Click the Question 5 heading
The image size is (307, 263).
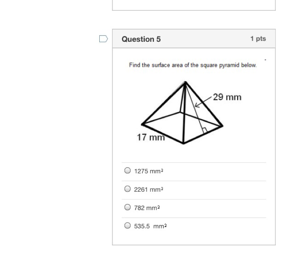point(141,39)
